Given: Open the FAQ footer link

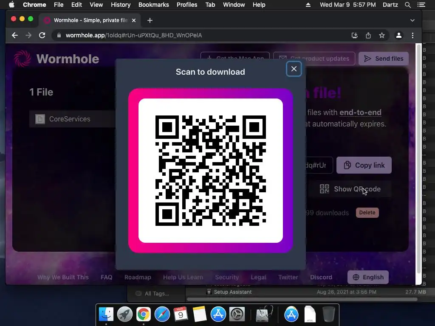Looking at the screenshot, I should point(107,277).
